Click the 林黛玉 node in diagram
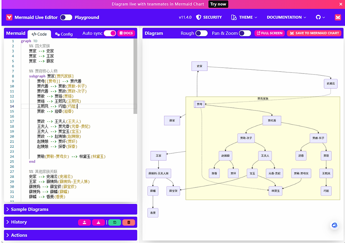The width and height of the screenshot is (345, 243). point(275,191)
